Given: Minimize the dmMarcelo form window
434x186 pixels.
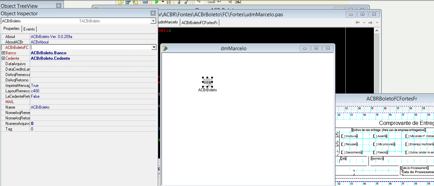Looking at the screenshot, I should tap(305, 48).
